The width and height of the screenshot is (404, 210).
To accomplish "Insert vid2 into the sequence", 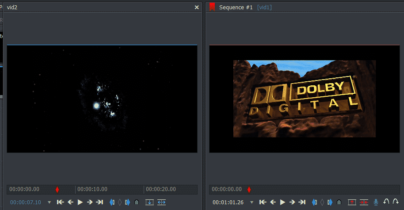I will (x=149, y=202).
